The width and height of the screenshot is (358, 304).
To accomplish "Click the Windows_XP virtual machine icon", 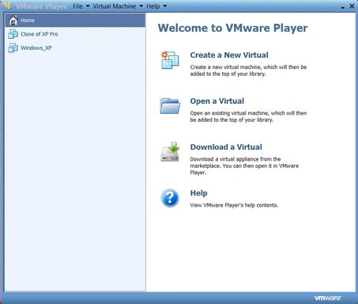I will point(13,47).
